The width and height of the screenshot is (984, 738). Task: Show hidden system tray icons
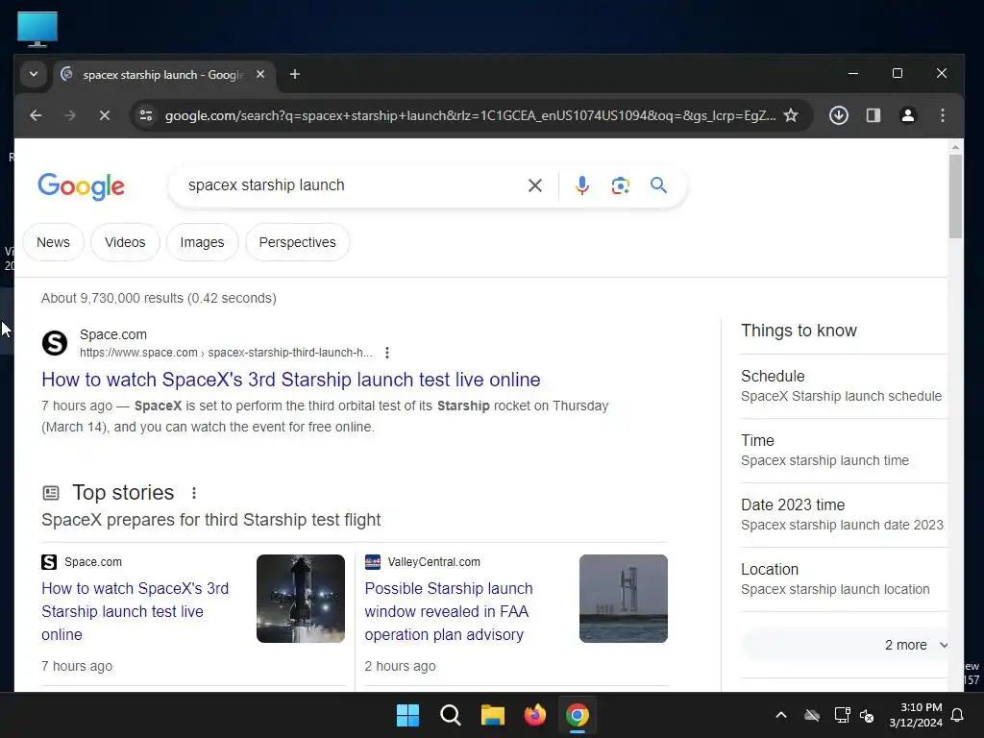click(781, 715)
